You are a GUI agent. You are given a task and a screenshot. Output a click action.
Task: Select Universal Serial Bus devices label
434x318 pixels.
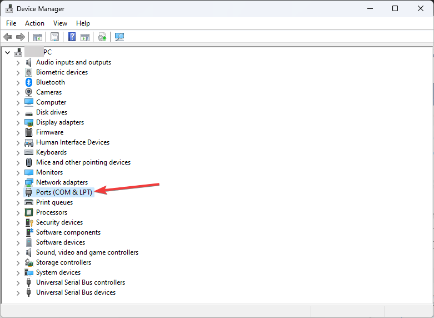(76, 292)
